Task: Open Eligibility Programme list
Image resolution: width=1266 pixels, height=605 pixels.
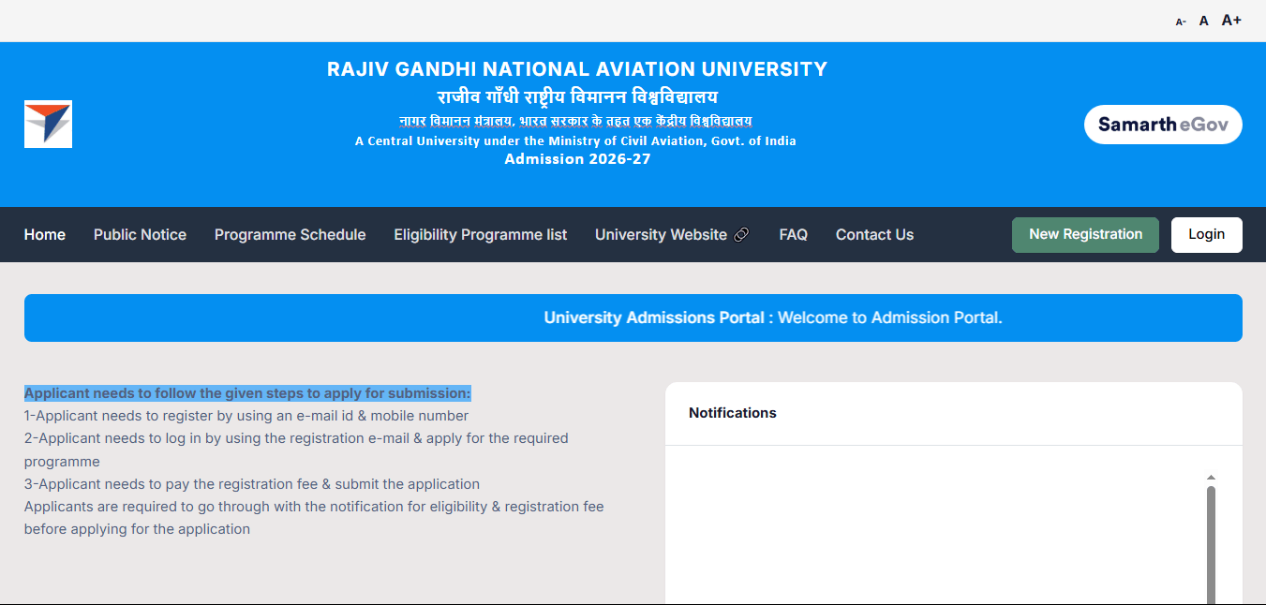Action: 480,235
